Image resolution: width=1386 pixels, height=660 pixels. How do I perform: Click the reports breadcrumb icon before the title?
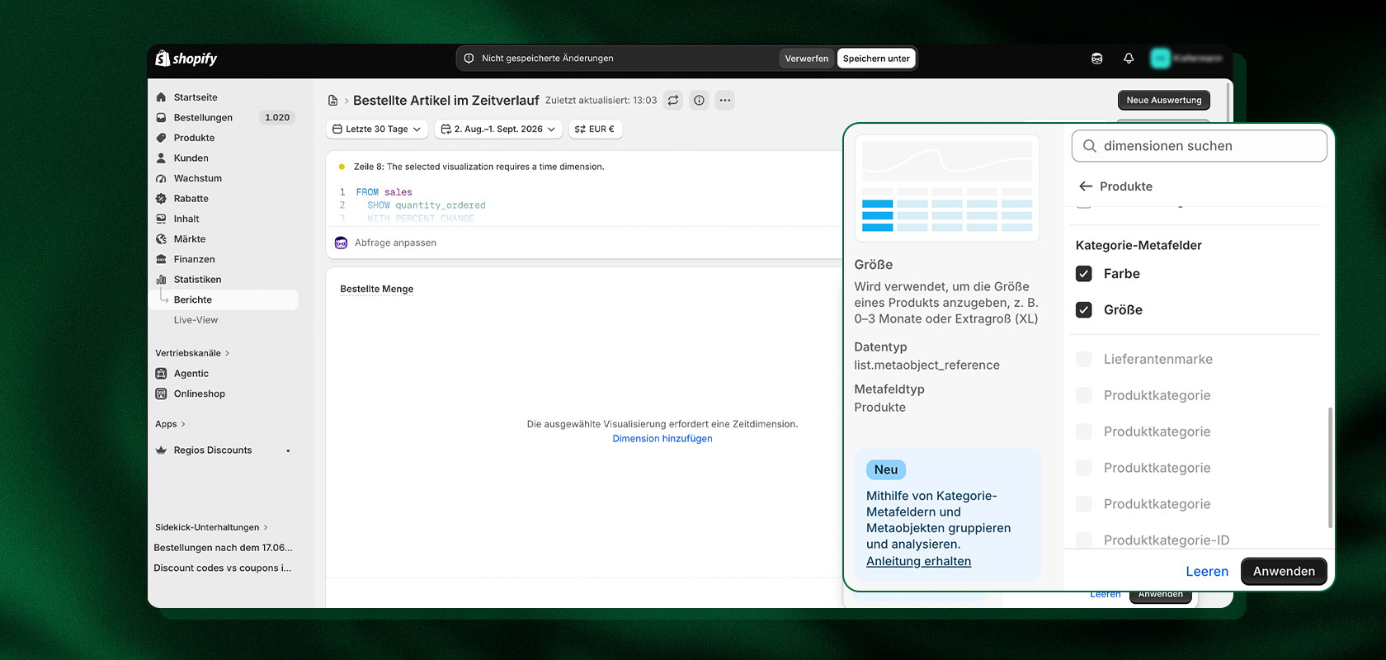[x=333, y=101]
